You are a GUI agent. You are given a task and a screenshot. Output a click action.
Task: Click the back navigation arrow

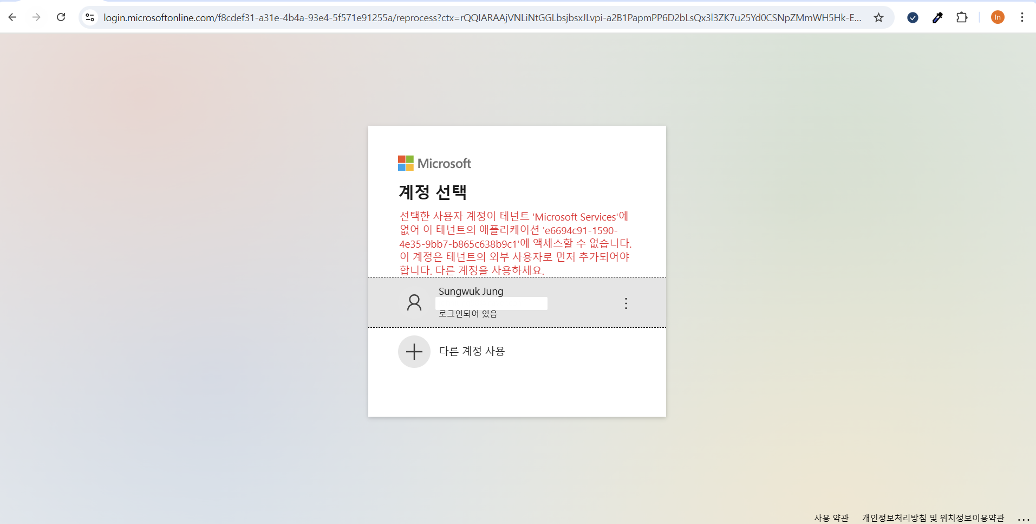12,17
